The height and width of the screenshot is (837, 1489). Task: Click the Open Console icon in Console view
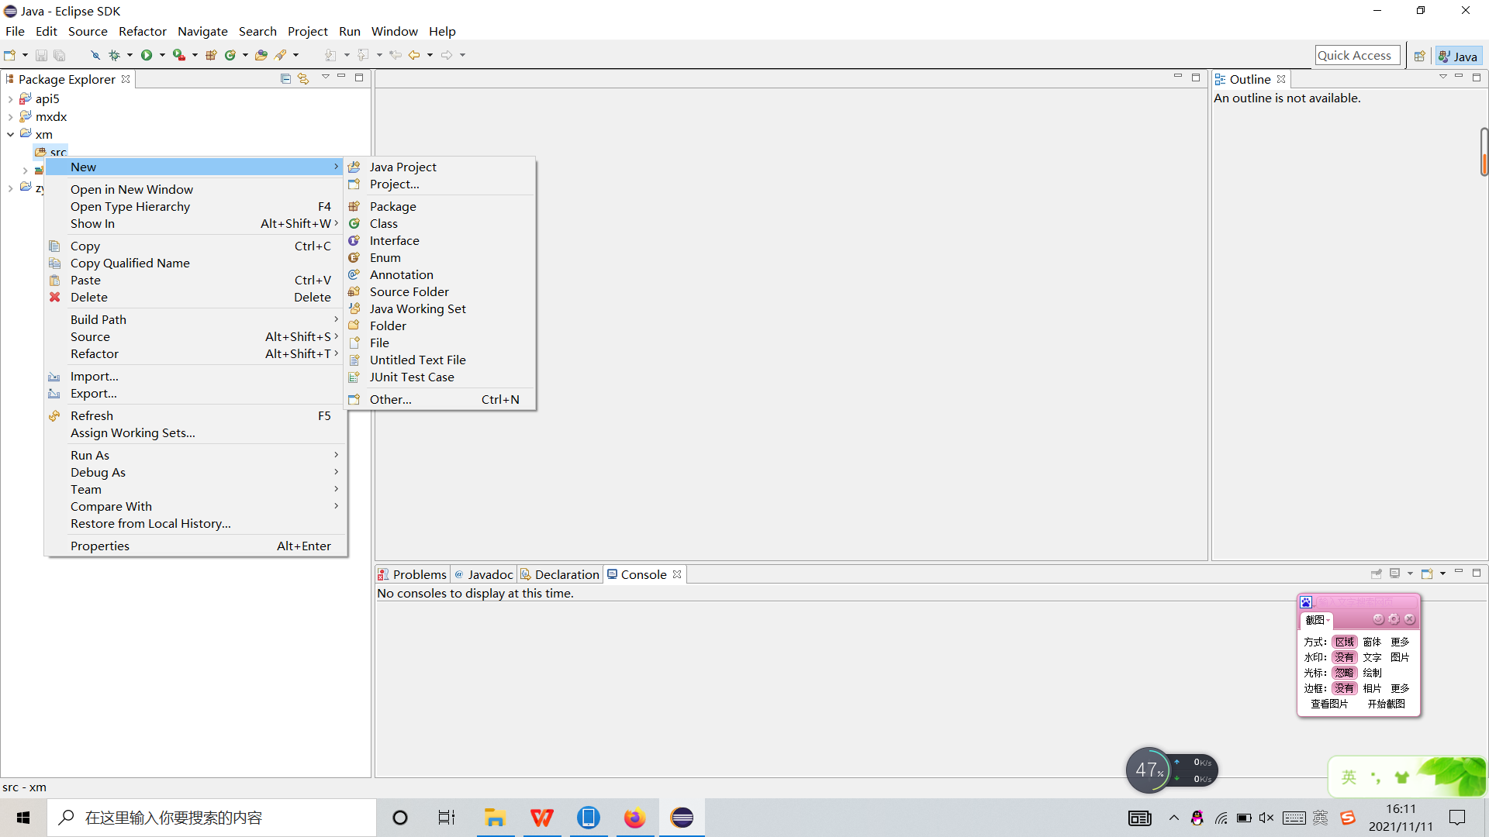click(1427, 573)
